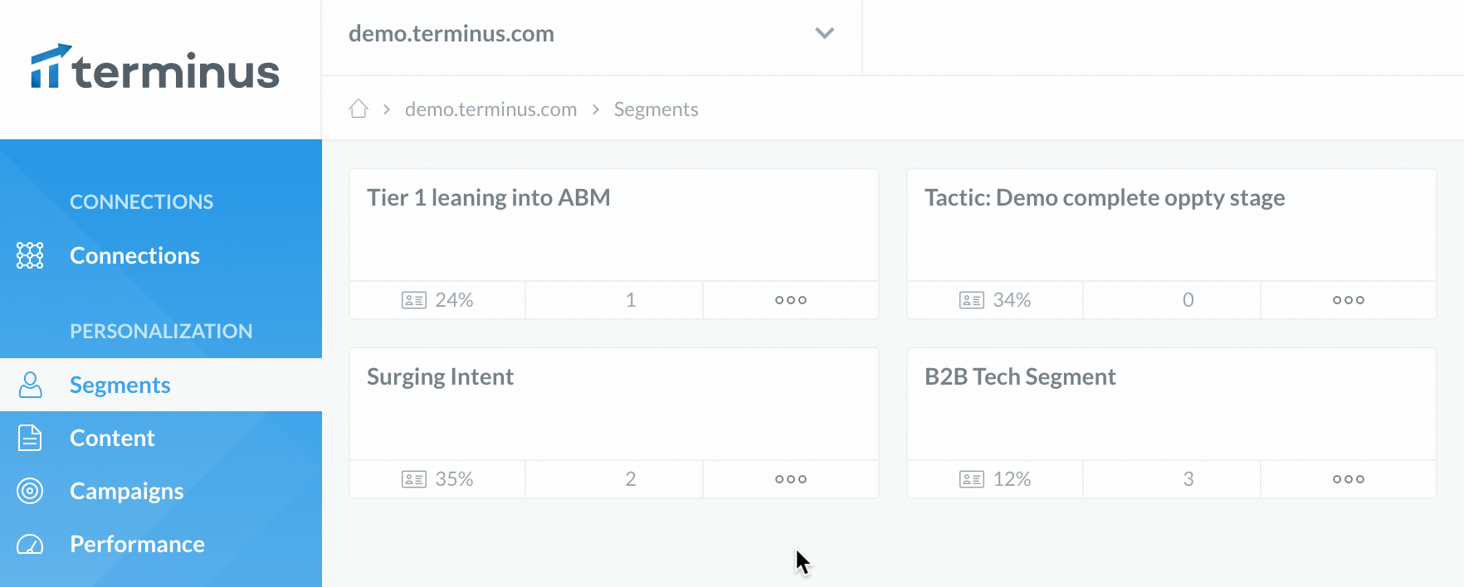Open more options on B2B Tech Segment
This screenshot has height=587, width=1464.
click(x=1349, y=479)
